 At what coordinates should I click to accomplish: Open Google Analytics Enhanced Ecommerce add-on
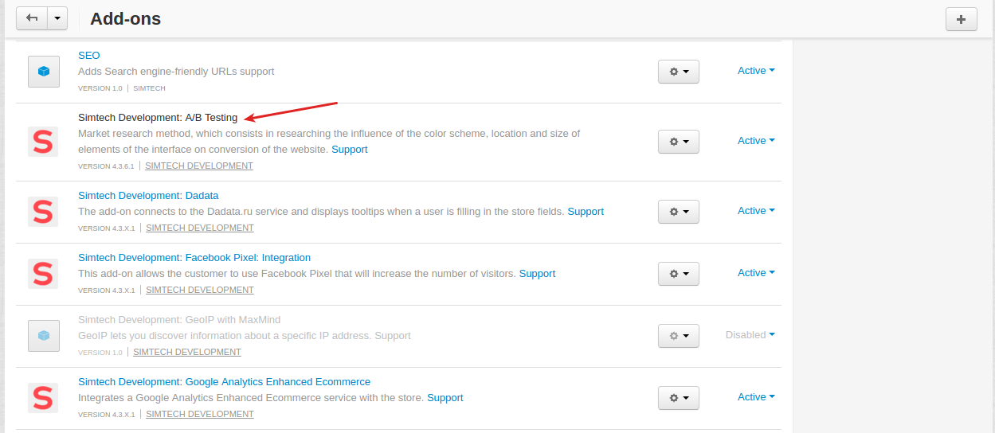pyautogui.click(x=224, y=382)
